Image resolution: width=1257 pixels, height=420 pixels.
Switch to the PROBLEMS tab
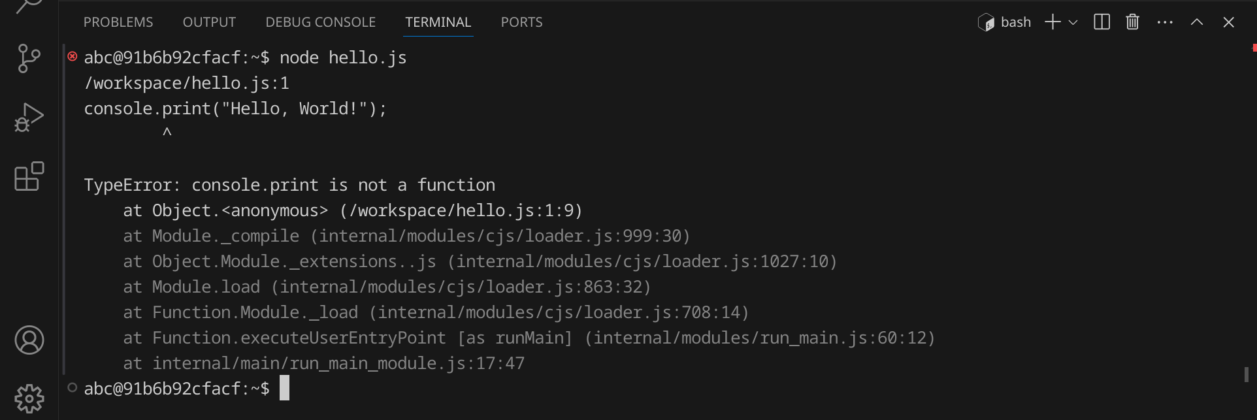tap(118, 22)
